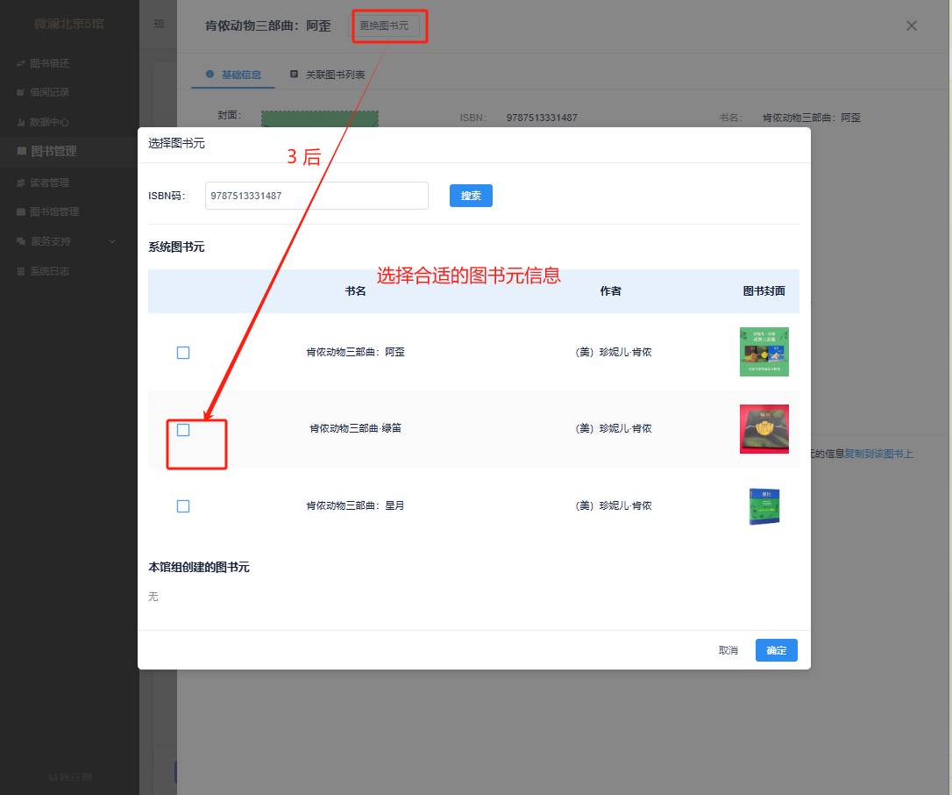Toggle the sidebar collapse hamburger icon
Viewport: 952px width, 795px height.
[x=159, y=25]
